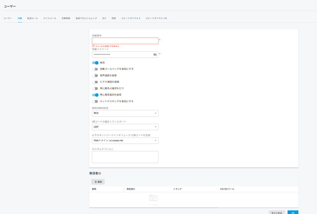Enable ホットデスキングを有効にする toggle
Image resolution: width=317 pixels, height=214 pixels.
95,101
